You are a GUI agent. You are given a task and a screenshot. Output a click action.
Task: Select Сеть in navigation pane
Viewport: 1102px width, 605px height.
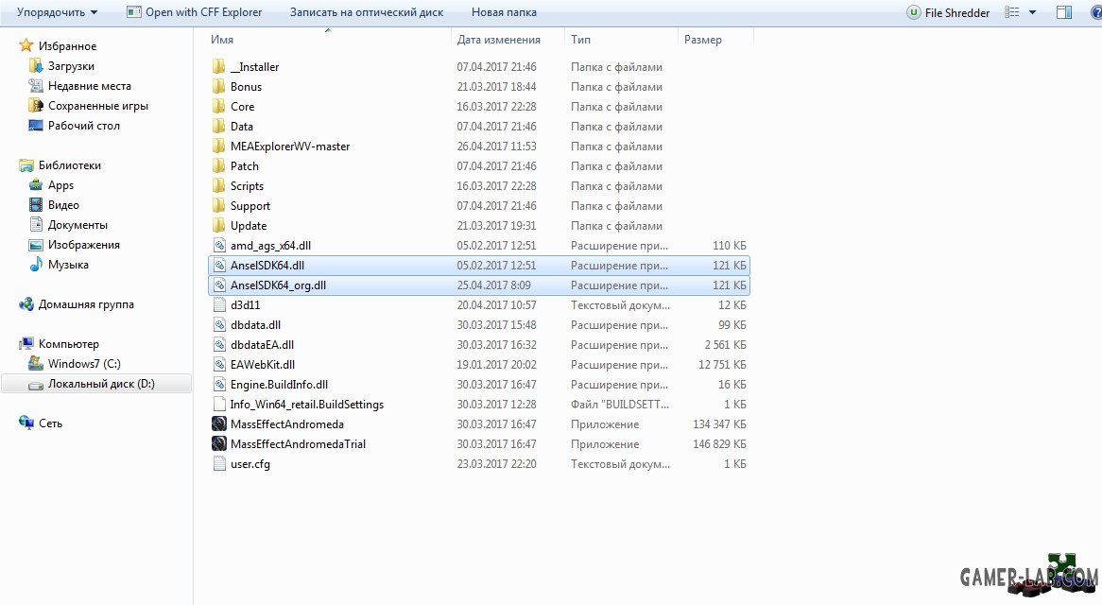click(x=50, y=423)
